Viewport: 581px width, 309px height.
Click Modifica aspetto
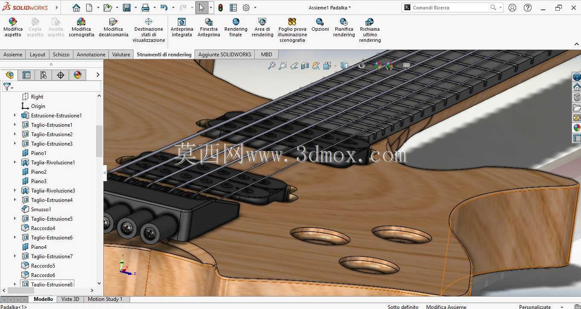pyautogui.click(x=13, y=28)
